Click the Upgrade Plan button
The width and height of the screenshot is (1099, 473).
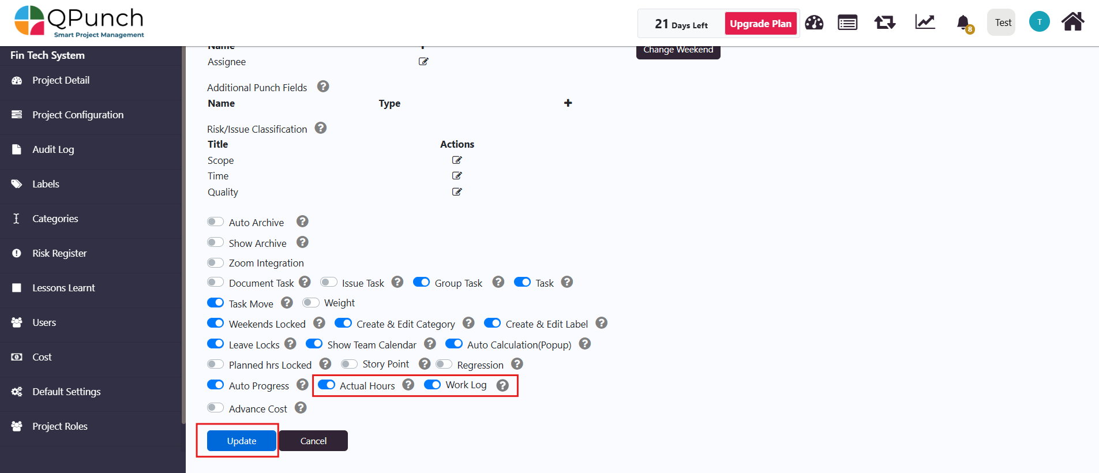click(x=760, y=24)
